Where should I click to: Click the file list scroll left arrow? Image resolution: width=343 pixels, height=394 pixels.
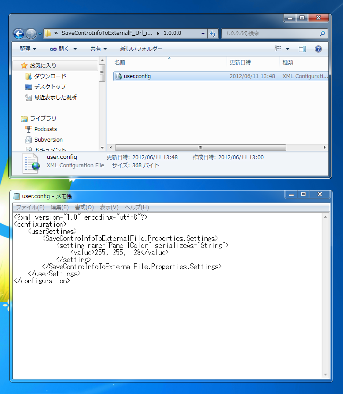111,147
